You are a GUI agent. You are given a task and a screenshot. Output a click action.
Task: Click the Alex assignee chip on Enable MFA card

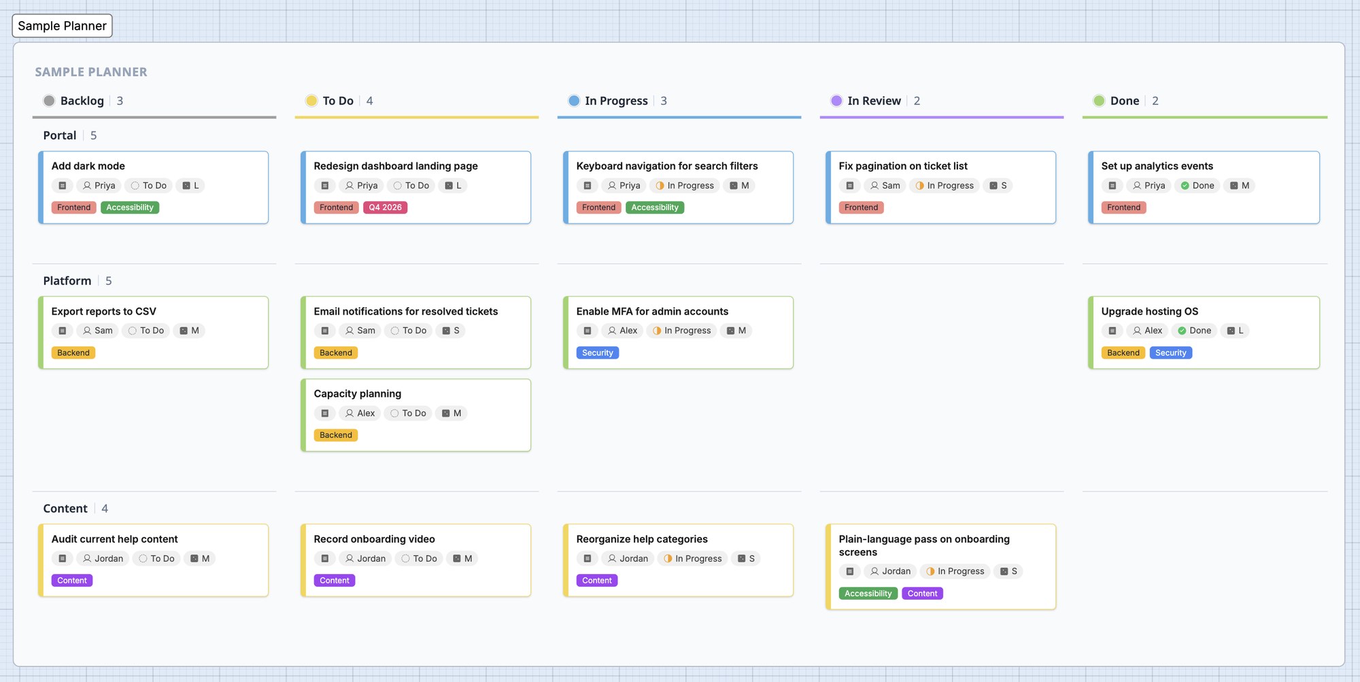[622, 331]
